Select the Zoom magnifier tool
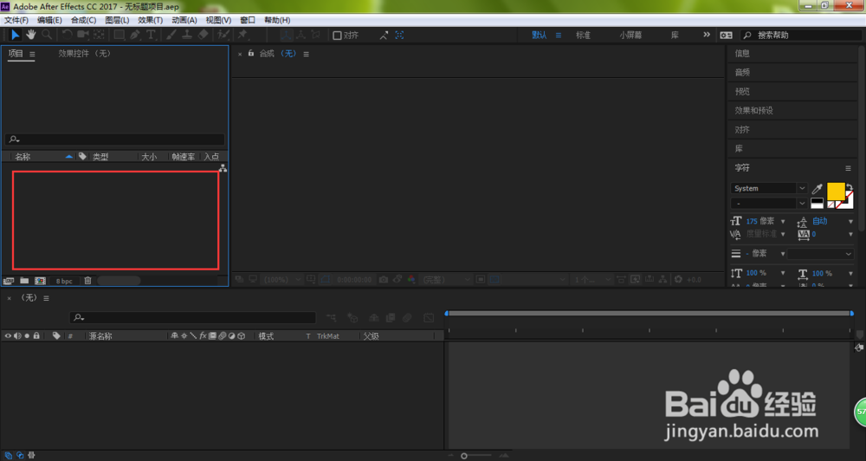Viewport: 866px width, 461px height. point(47,35)
